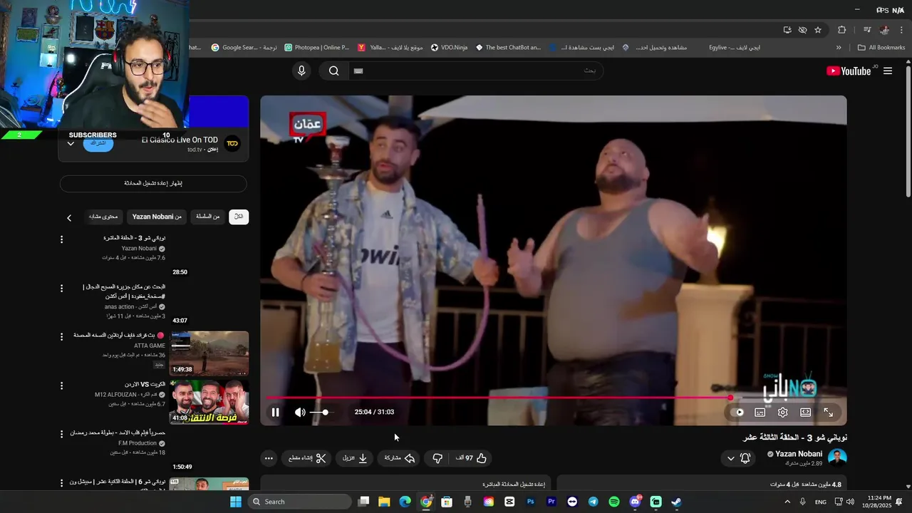Go to the YouTube home logo
Viewport: 912px width, 513px height.
848,71
